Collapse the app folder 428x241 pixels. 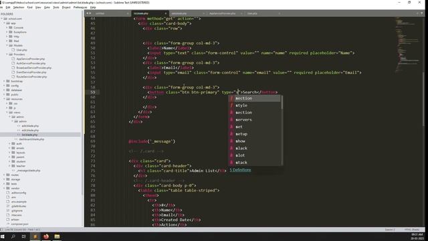tap(5, 23)
